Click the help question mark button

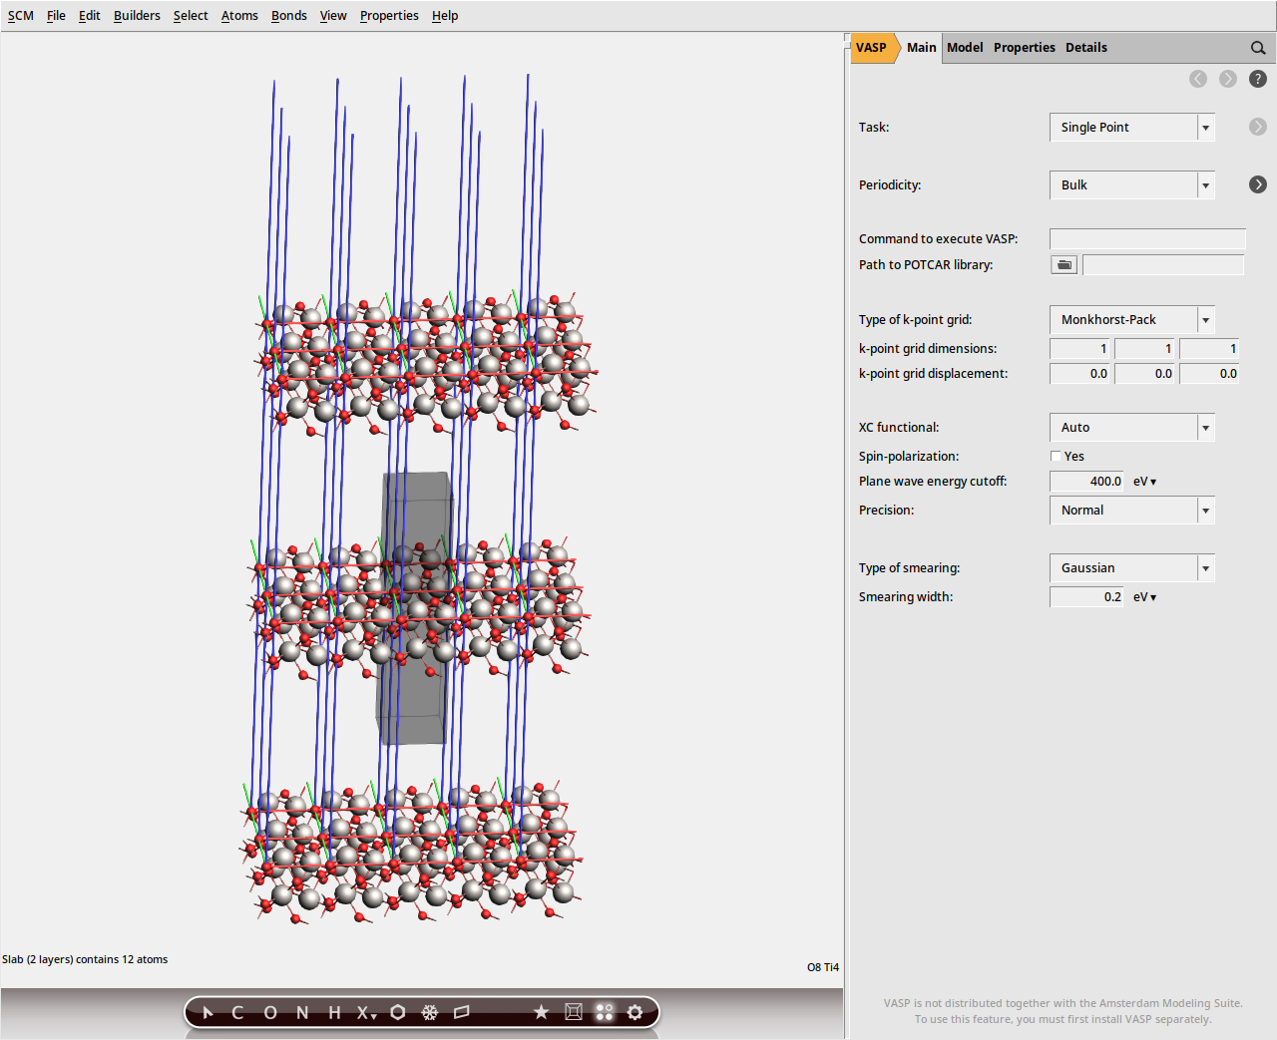(x=1258, y=79)
